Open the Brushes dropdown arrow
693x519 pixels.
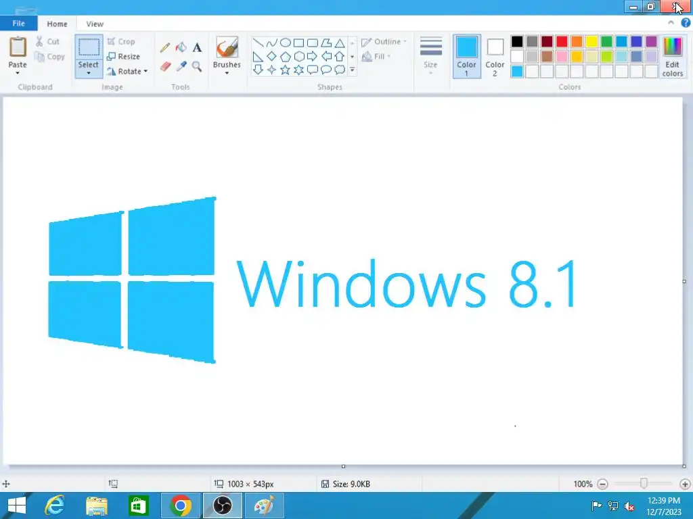[x=227, y=73]
